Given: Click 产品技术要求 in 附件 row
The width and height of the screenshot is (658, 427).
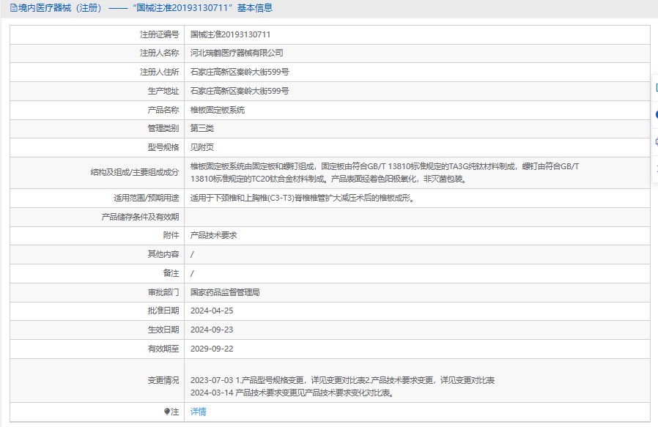Looking at the screenshot, I should [214, 235].
